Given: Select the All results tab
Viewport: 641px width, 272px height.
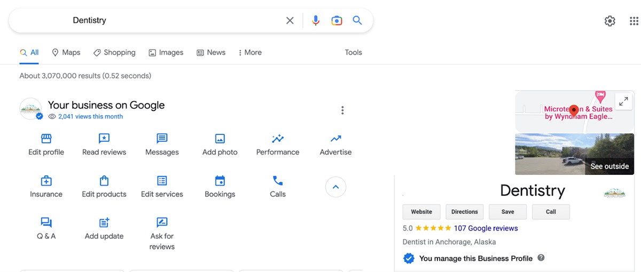Looking at the screenshot, I should click(x=29, y=52).
